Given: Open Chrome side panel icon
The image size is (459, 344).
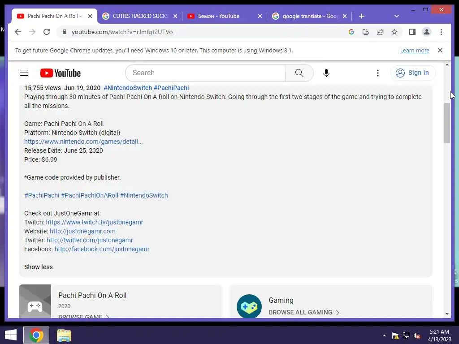Looking at the screenshot, I should pos(412,32).
